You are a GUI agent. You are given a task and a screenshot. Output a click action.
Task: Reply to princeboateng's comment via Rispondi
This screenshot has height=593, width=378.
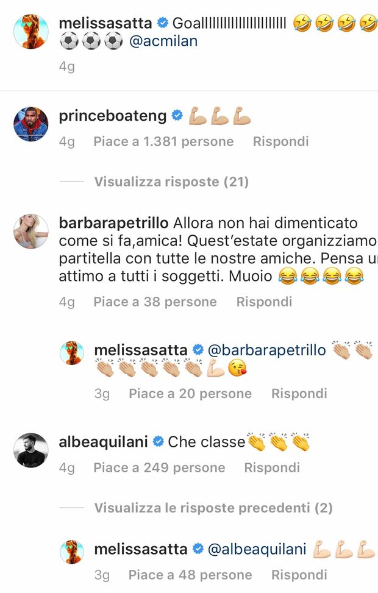click(281, 141)
